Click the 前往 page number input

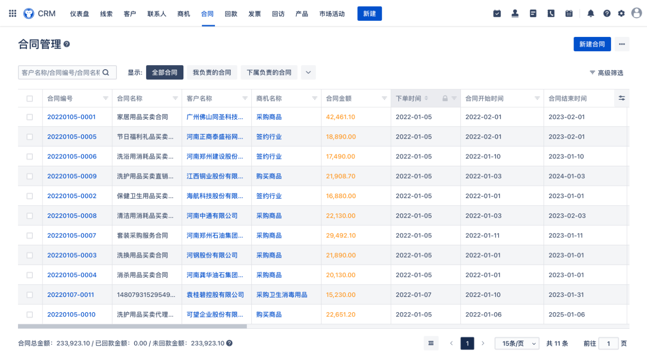pyautogui.click(x=609, y=343)
